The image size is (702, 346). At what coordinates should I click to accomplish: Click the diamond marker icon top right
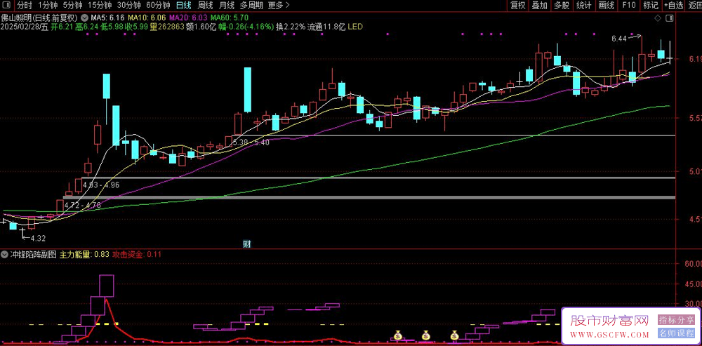(x=657, y=18)
